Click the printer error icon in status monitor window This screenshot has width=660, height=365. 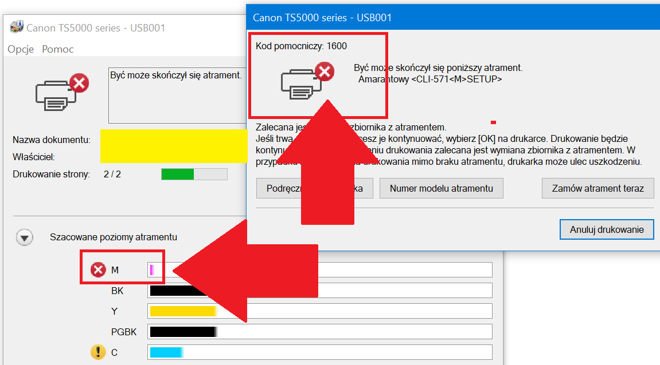click(x=62, y=93)
